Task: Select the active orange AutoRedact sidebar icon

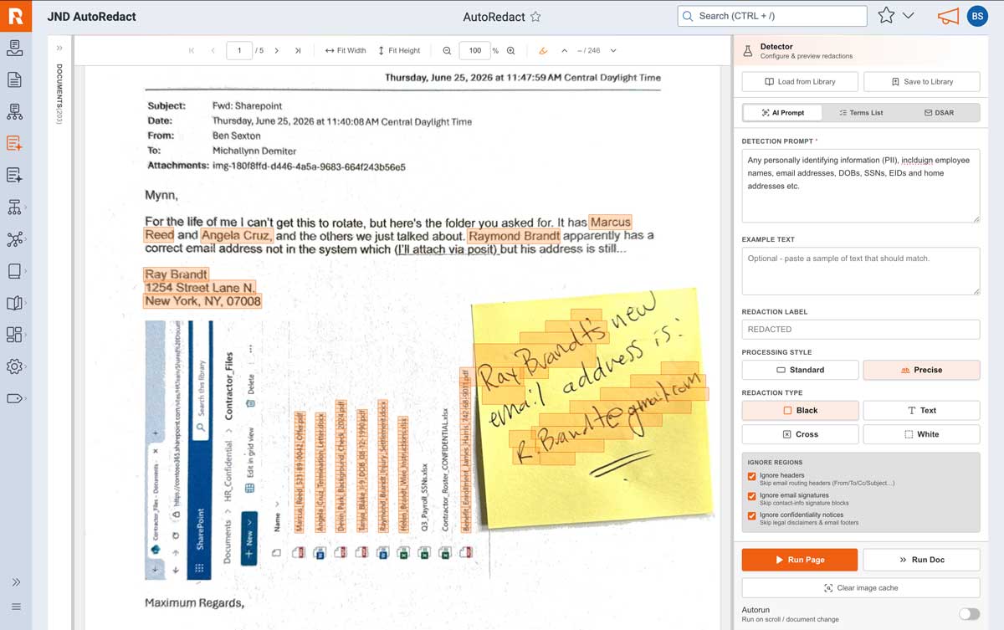Action: [14, 143]
